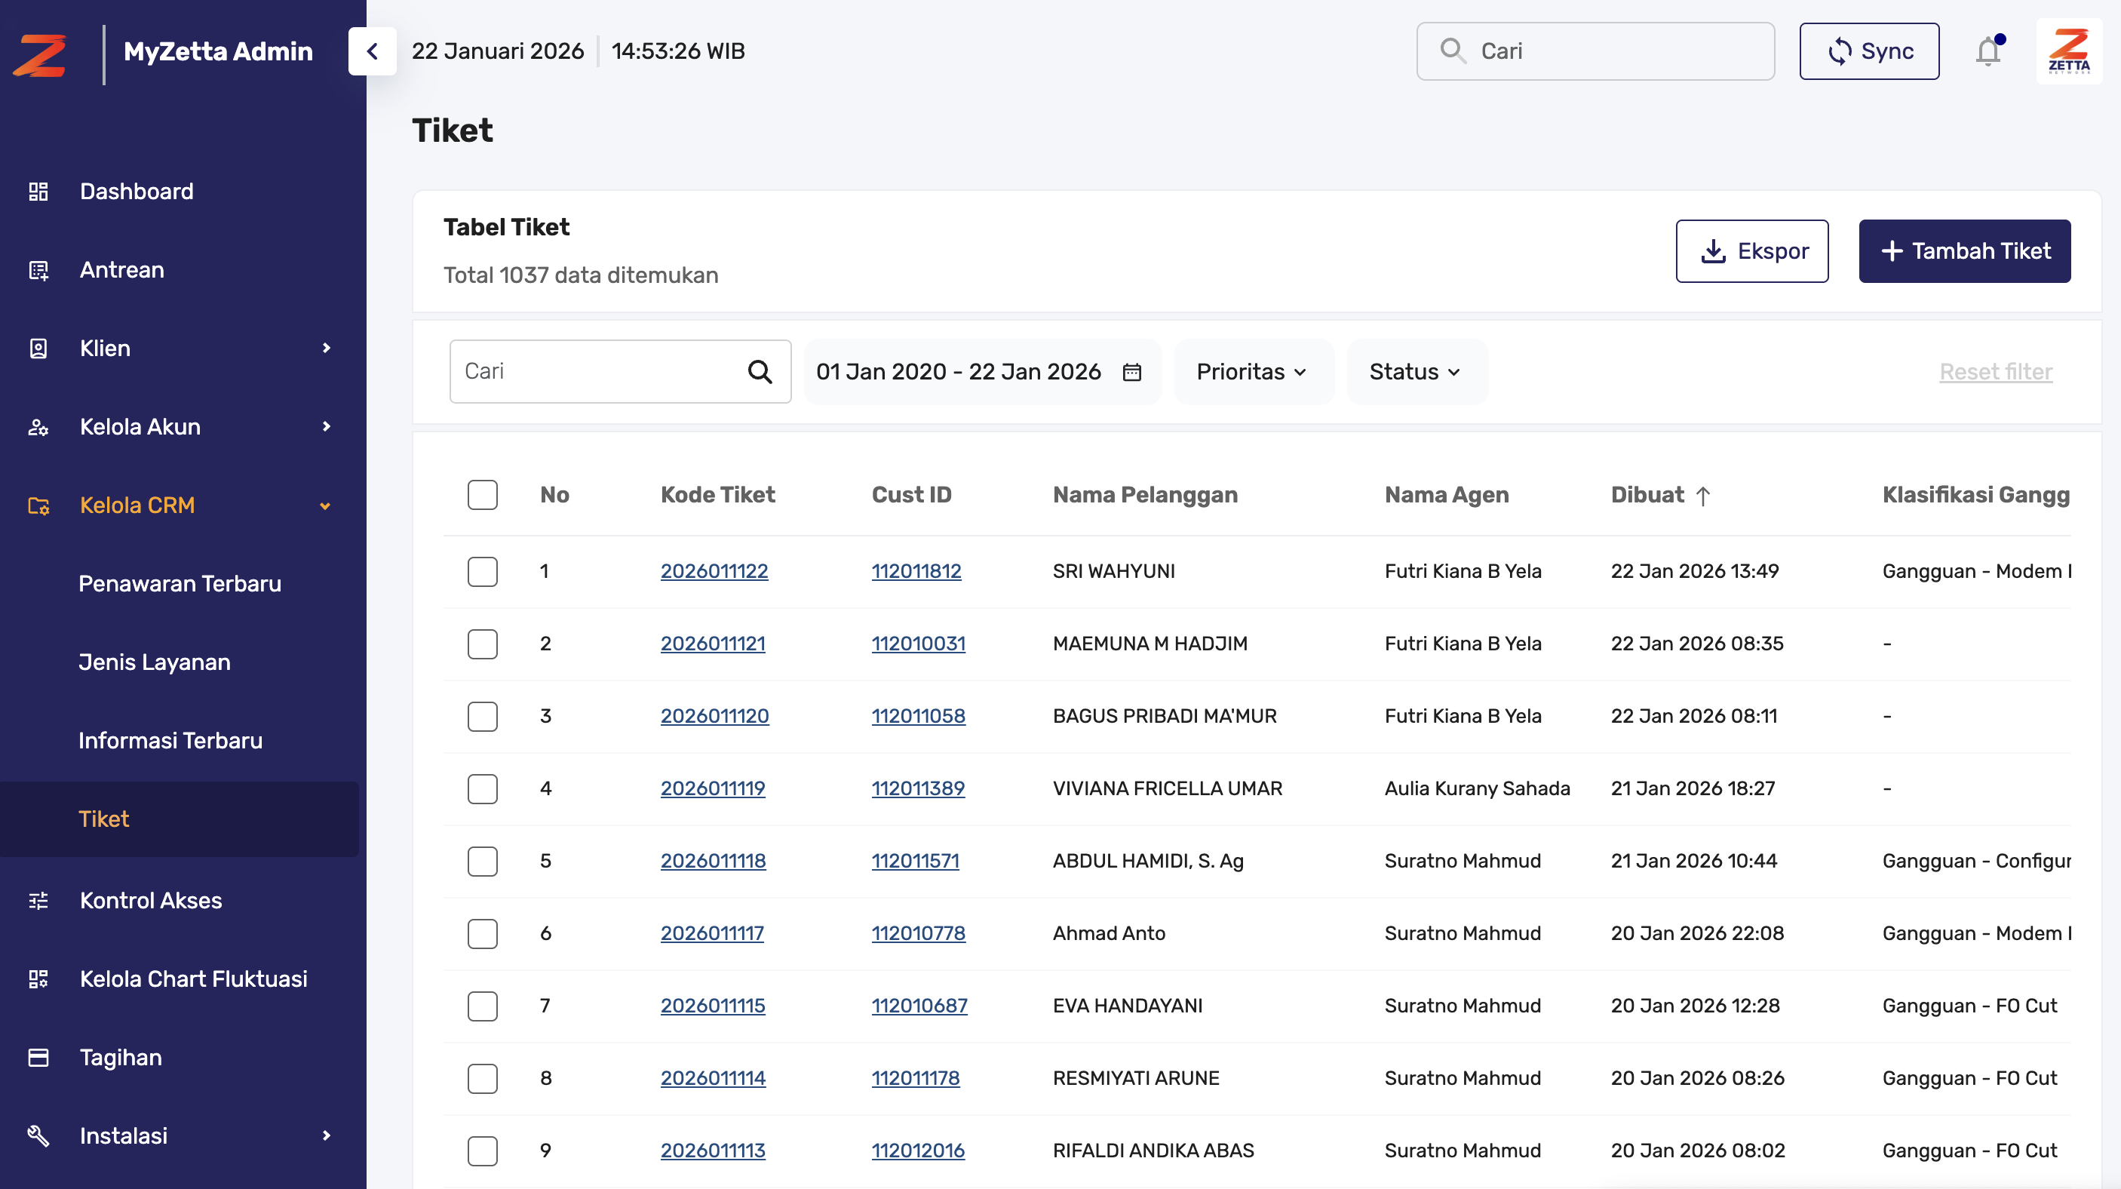Viewport: 2121px width, 1189px height.
Task: Open Kontrol Akses from the sidebar
Action: point(150,900)
